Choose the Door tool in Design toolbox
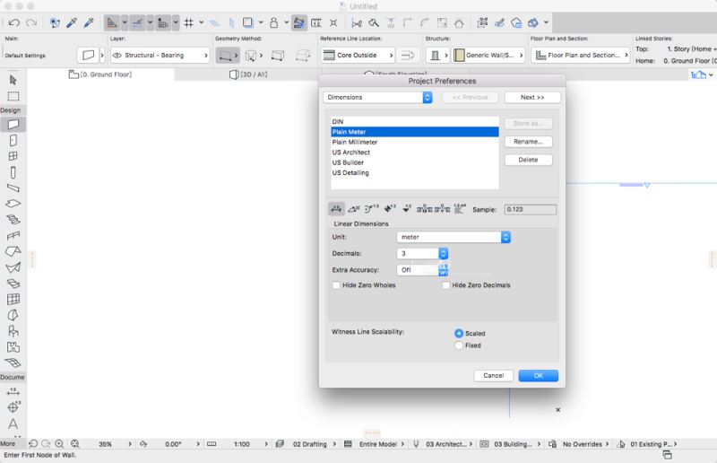717x463 pixels. click(13, 141)
